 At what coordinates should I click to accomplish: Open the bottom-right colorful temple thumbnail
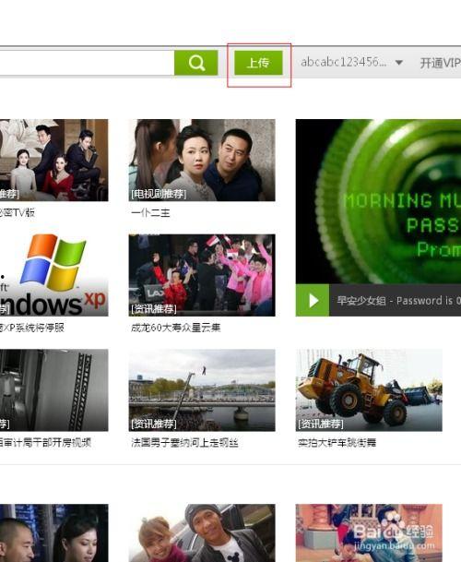369,533
